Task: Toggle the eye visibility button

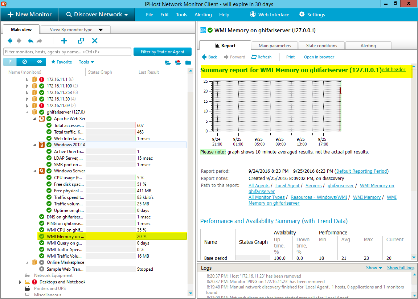Action: [39, 62]
